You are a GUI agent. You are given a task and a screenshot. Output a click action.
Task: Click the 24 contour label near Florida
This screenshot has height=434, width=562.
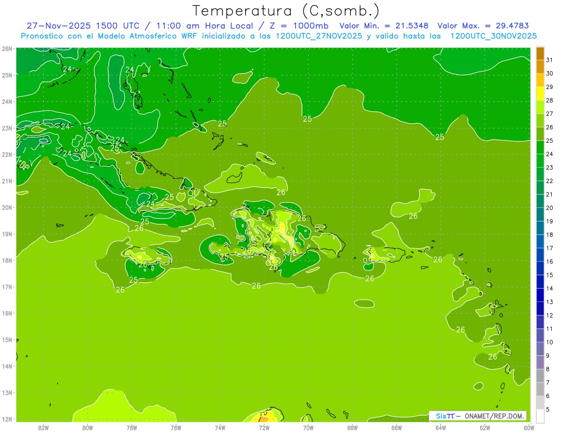(67, 69)
